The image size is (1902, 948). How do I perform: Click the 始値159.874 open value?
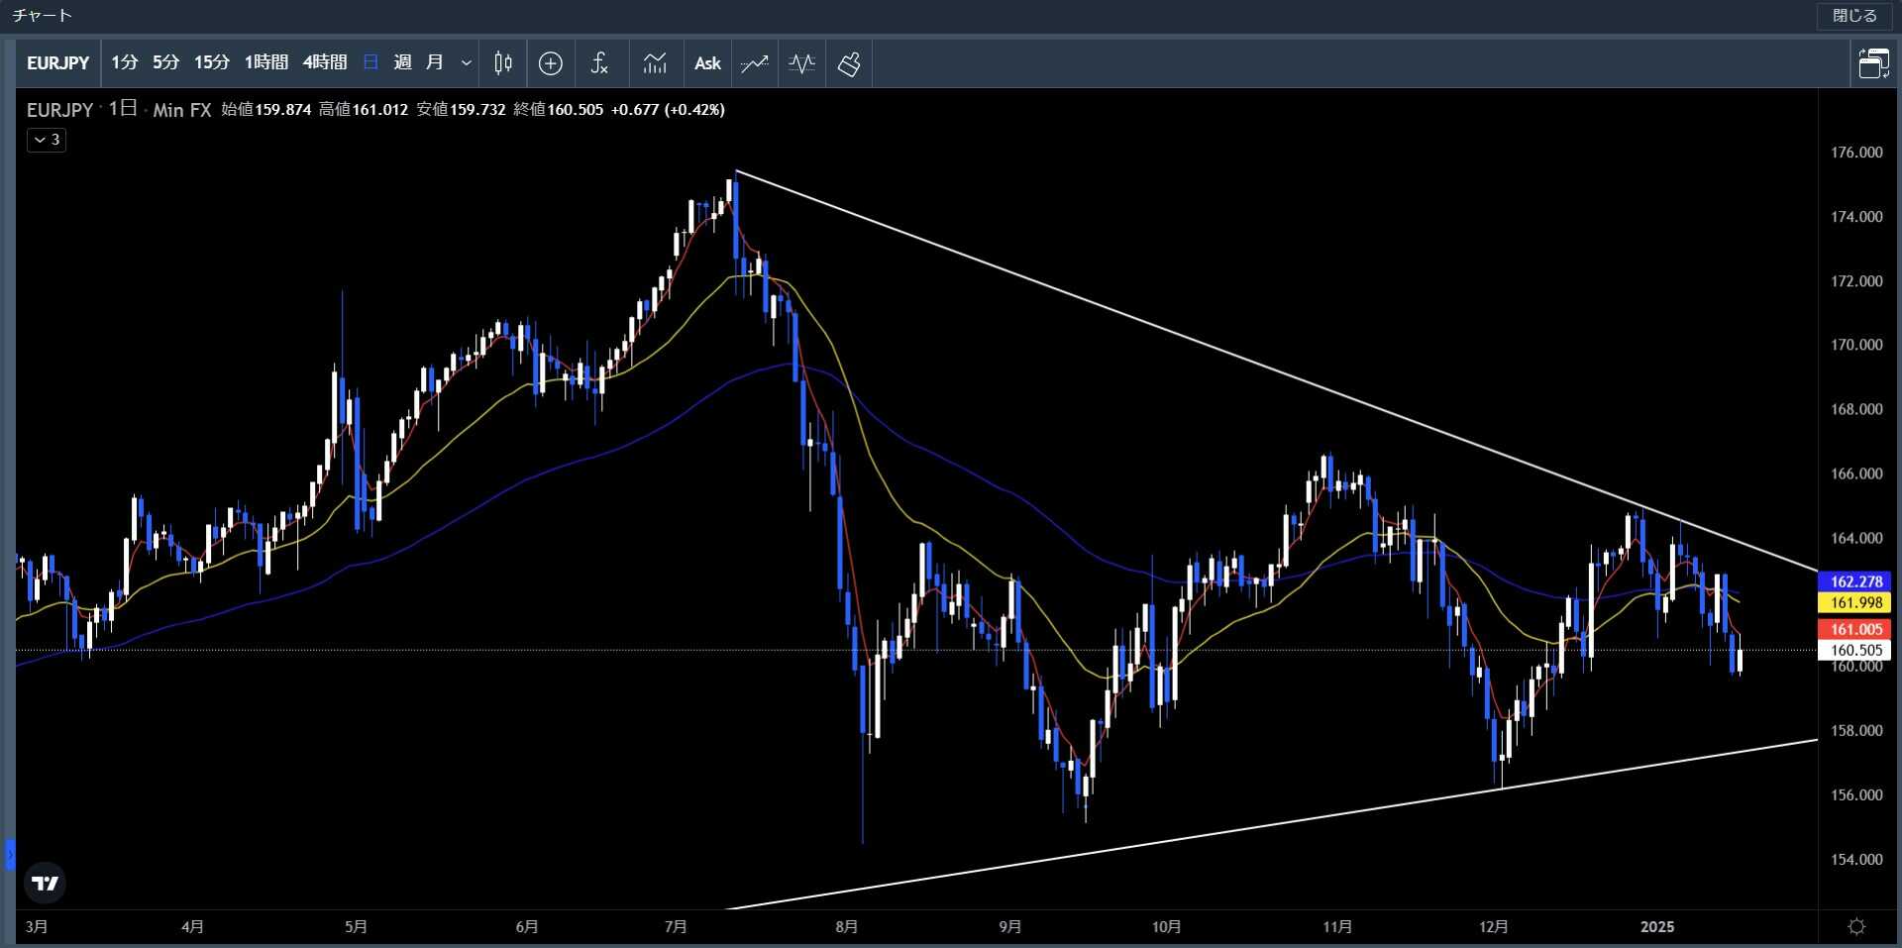[266, 109]
